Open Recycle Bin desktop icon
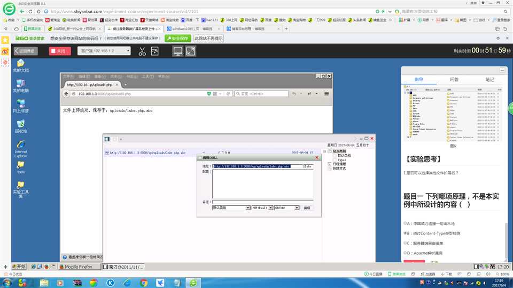 coord(21,126)
